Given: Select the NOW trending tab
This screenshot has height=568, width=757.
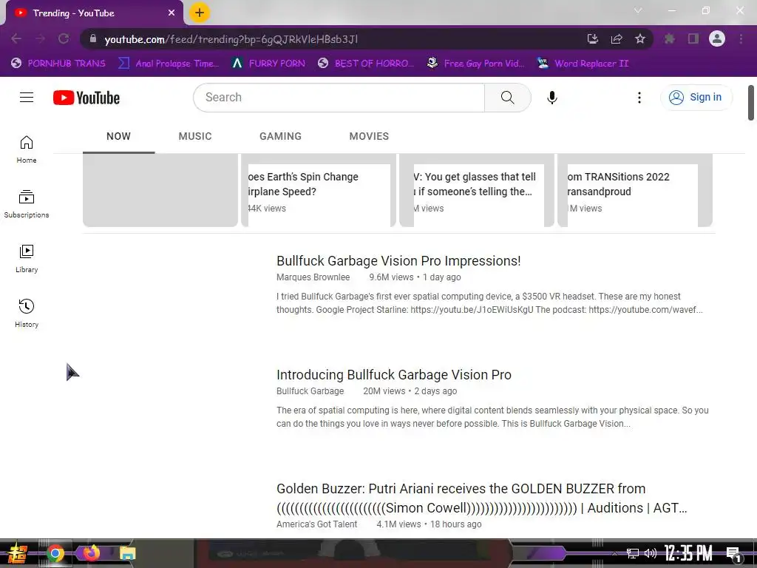Looking at the screenshot, I should tap(119, 136).
